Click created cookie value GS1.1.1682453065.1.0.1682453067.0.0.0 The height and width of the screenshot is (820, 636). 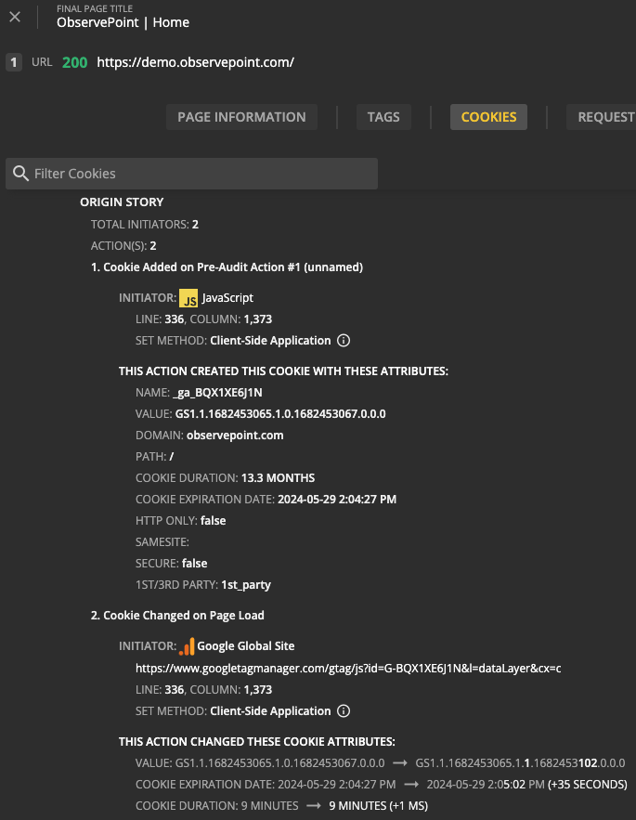coord(280,414)
